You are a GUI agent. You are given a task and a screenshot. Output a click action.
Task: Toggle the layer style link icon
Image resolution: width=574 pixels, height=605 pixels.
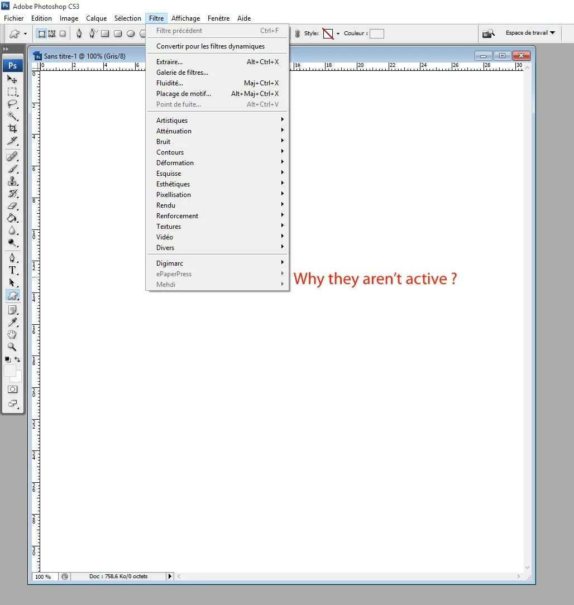coord(297,33)
